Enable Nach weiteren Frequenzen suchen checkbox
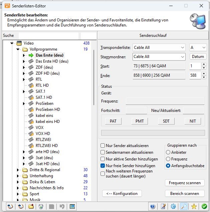 [102, 173]
